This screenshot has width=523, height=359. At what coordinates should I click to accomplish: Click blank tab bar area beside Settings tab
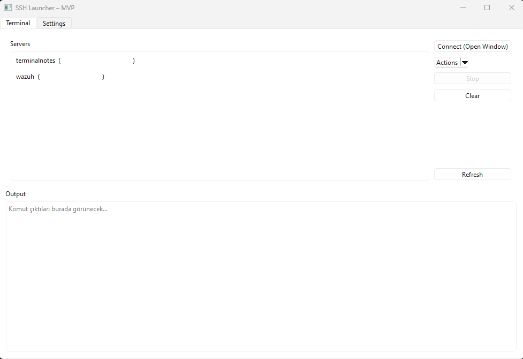pos(268,23)
